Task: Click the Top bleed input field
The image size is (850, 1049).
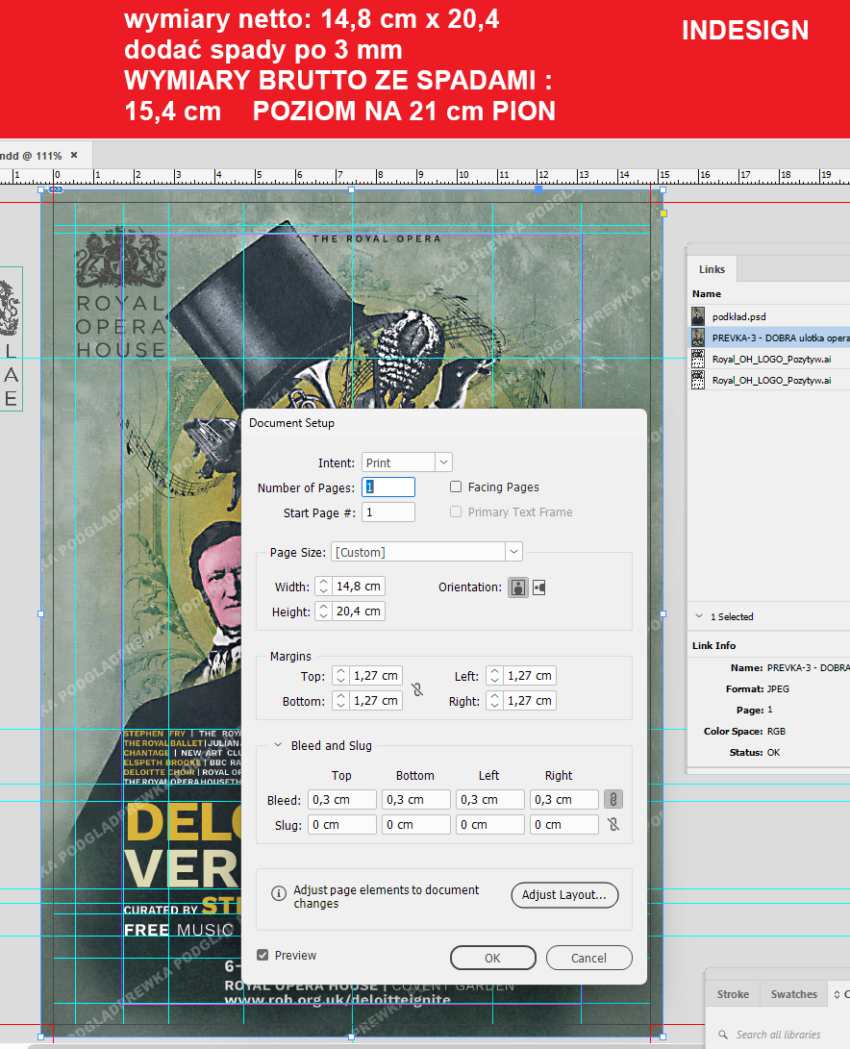Action: pos(342,799)
